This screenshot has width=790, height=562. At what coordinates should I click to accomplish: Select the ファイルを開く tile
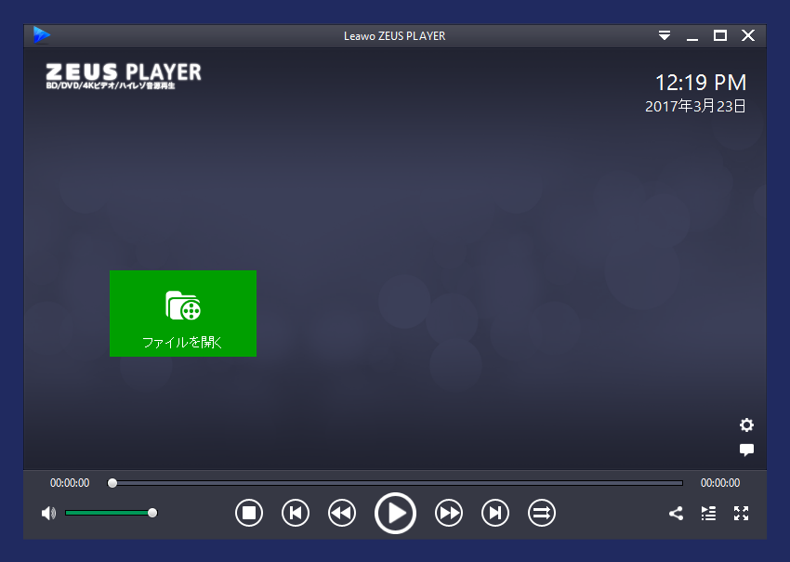pos(182,313)
